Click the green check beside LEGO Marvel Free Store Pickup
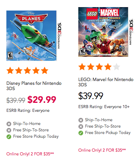Viewport: 136px width, 161px height. pos(81,133)
